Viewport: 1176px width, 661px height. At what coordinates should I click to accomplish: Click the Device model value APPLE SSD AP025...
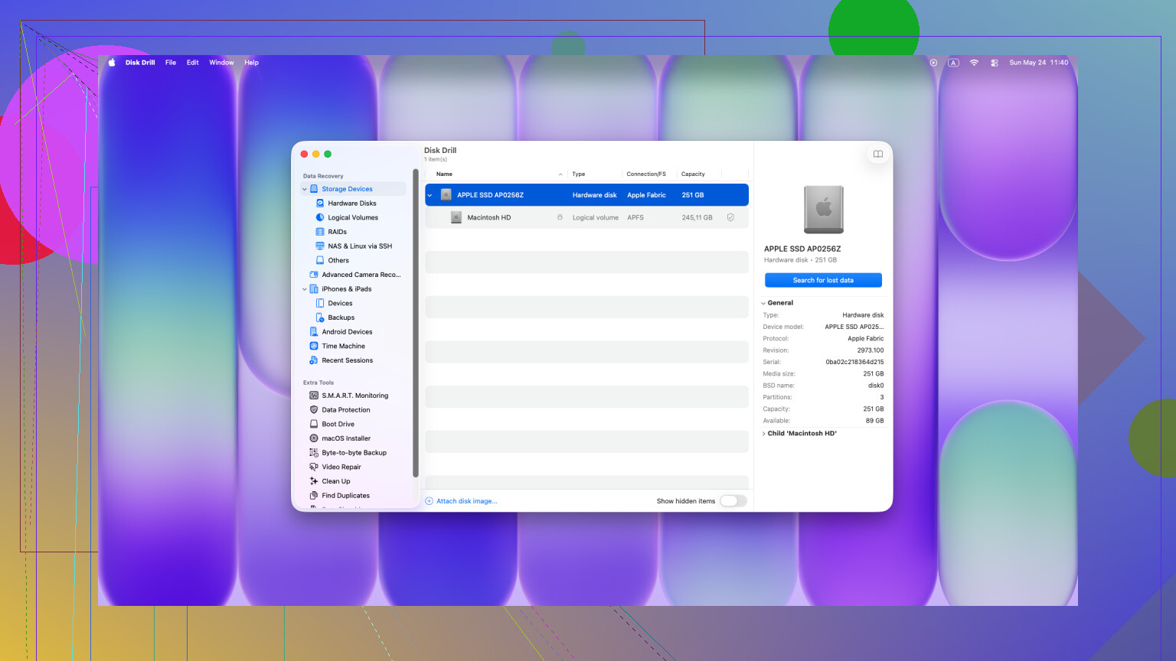854,327
